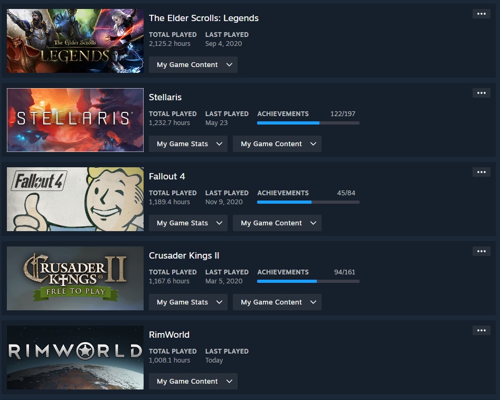The width and height of the screenshot is (500, 400).
Task: Expand My Game Stats for Stellaris
Action: [x=188, y=144]
